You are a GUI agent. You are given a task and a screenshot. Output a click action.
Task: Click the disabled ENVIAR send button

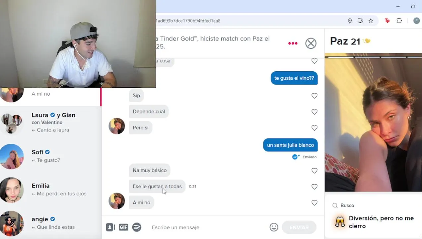point(299,227)
